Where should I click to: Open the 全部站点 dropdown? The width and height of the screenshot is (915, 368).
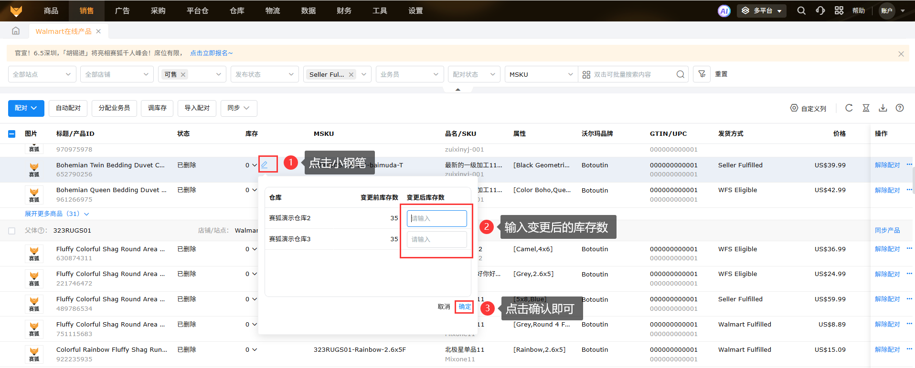pyautogui.click(x=42, y=74)
